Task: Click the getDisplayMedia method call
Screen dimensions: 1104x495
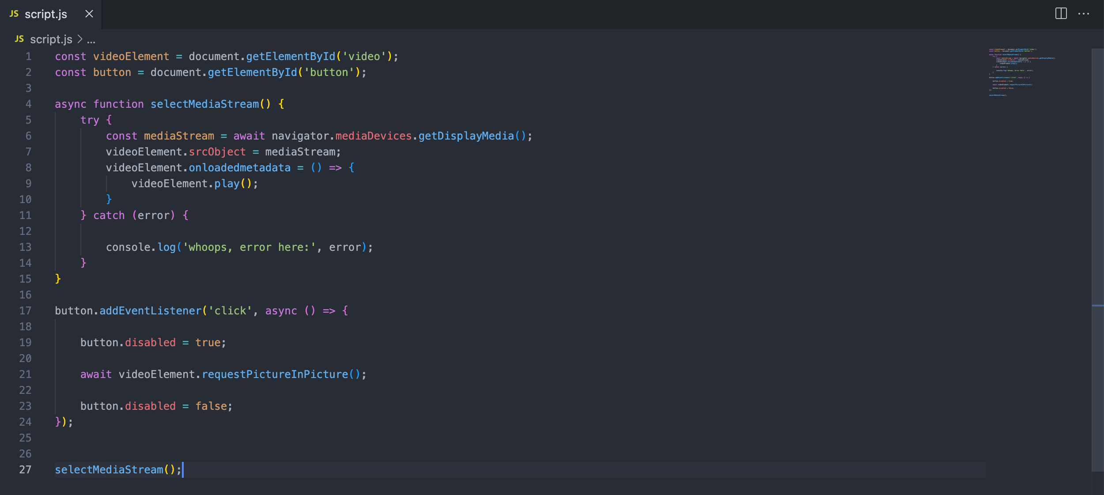Action: [x=466, y=136]
